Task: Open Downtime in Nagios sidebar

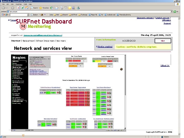Action: click(16, 95)
